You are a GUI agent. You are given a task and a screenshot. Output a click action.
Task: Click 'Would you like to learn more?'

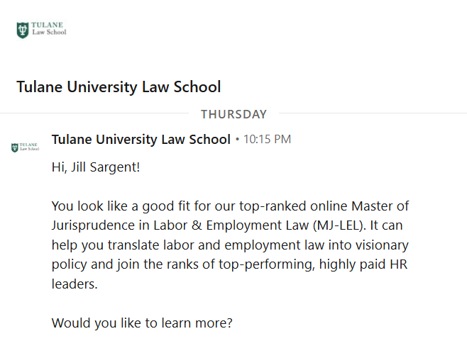pos(142,323)
